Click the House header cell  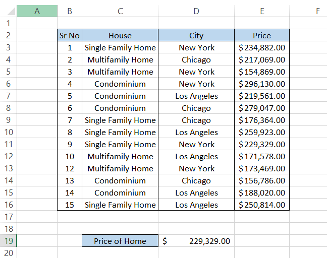120,35
